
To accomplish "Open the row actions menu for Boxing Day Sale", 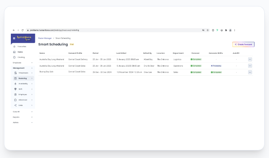I will click(250, 72).
